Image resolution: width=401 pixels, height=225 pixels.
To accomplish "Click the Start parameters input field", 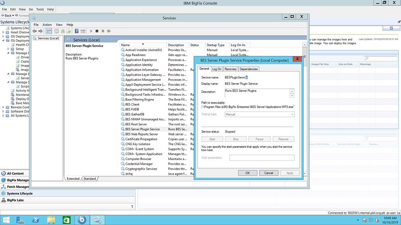I will pos(262,157).
